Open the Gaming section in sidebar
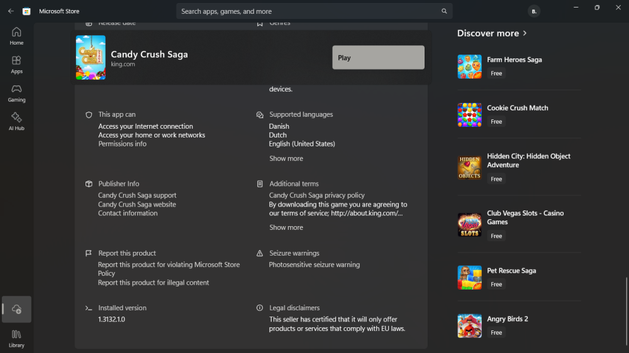This screenshot has width=629, height=353. [x=16, y=93]
